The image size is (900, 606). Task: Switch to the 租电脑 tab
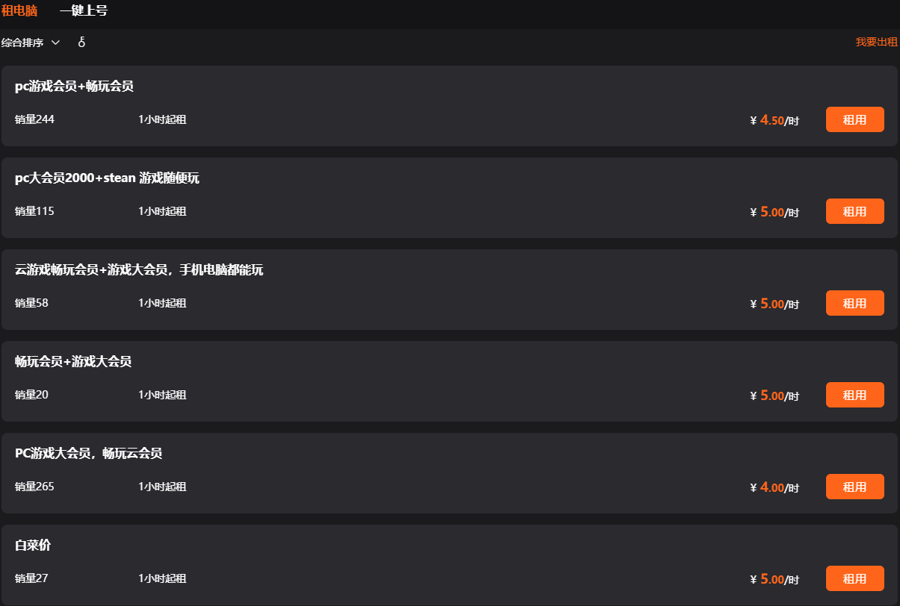click(x=19, y=11)
